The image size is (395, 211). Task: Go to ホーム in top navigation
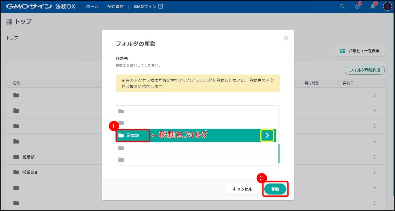pos(92,6)
